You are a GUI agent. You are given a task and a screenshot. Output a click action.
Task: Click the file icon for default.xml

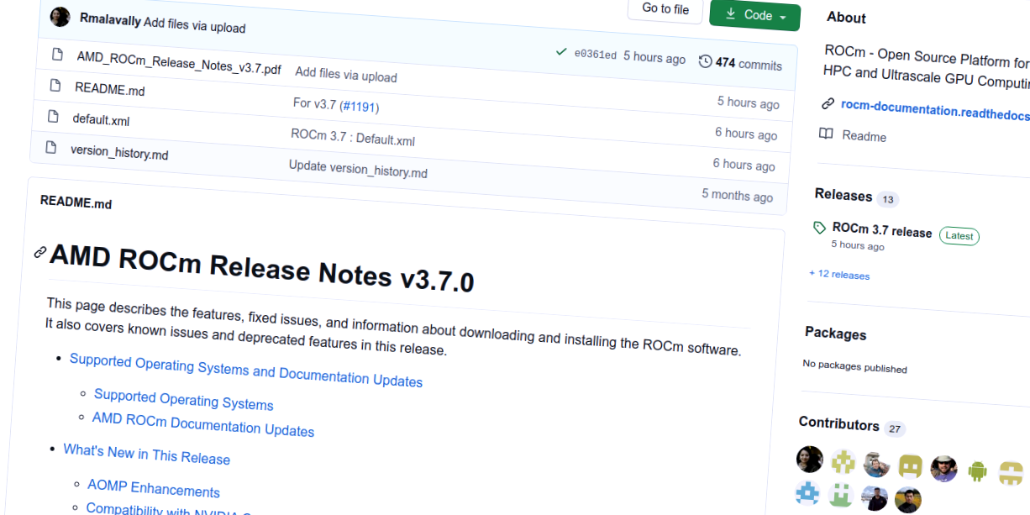[x=52, y=116]
